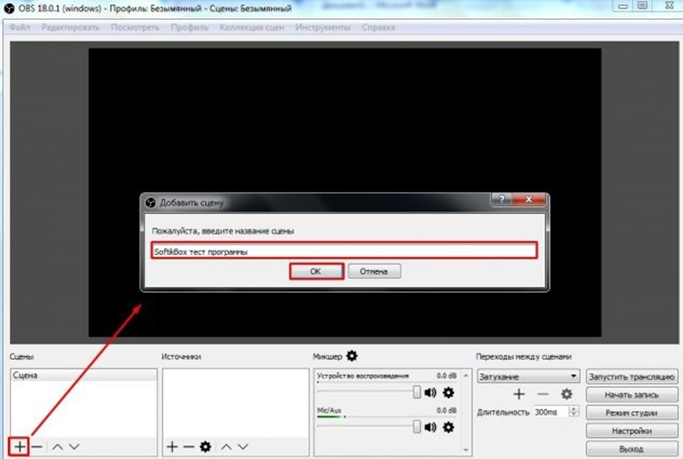Screen dimensions: 683x459
Task: Minimize the OBS window
Action: 623,6
